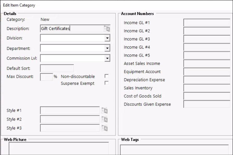
Task: Open the Division dropdown list
Action: 107,38
